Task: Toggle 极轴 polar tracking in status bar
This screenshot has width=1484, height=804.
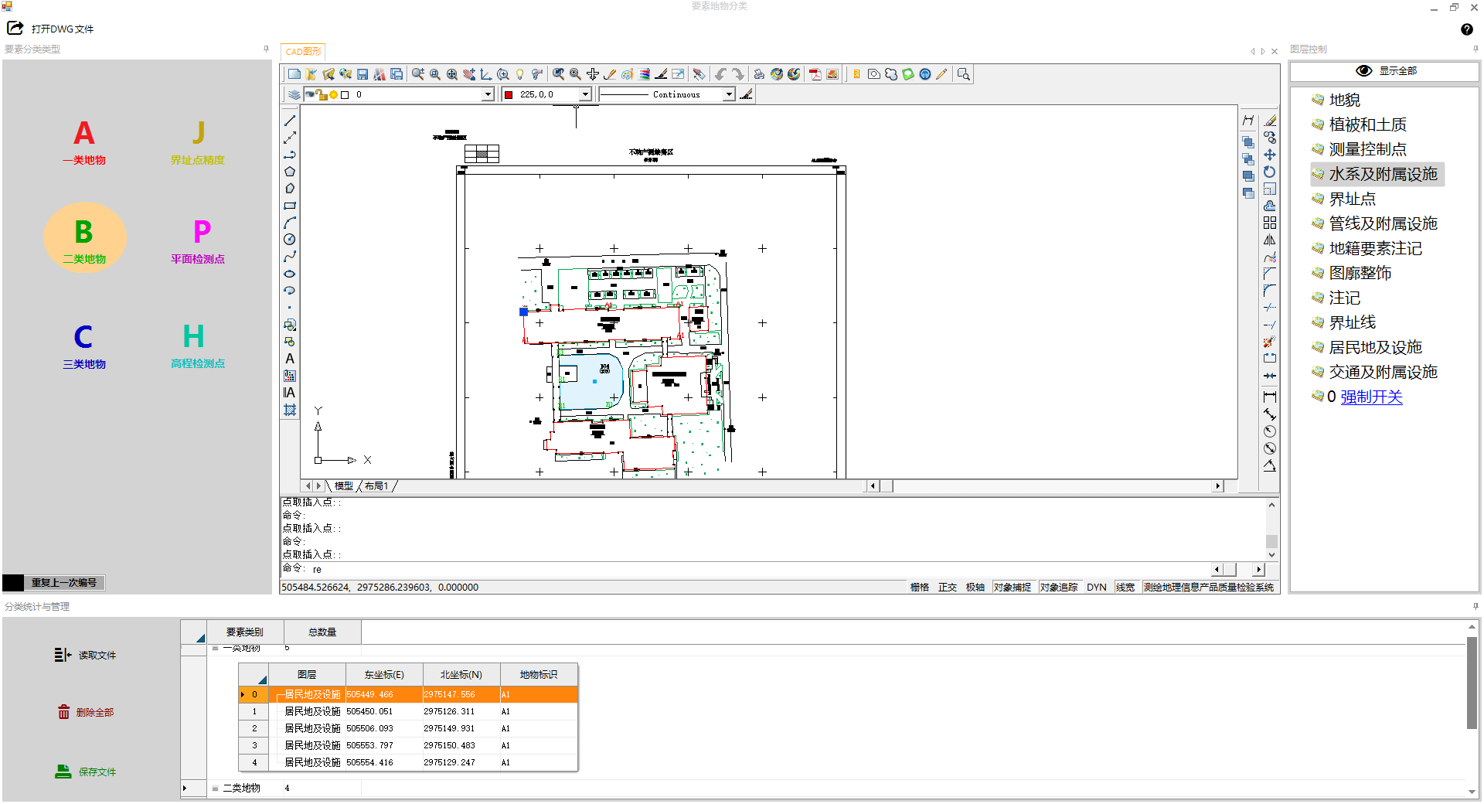Action: (x=975, y=588)
